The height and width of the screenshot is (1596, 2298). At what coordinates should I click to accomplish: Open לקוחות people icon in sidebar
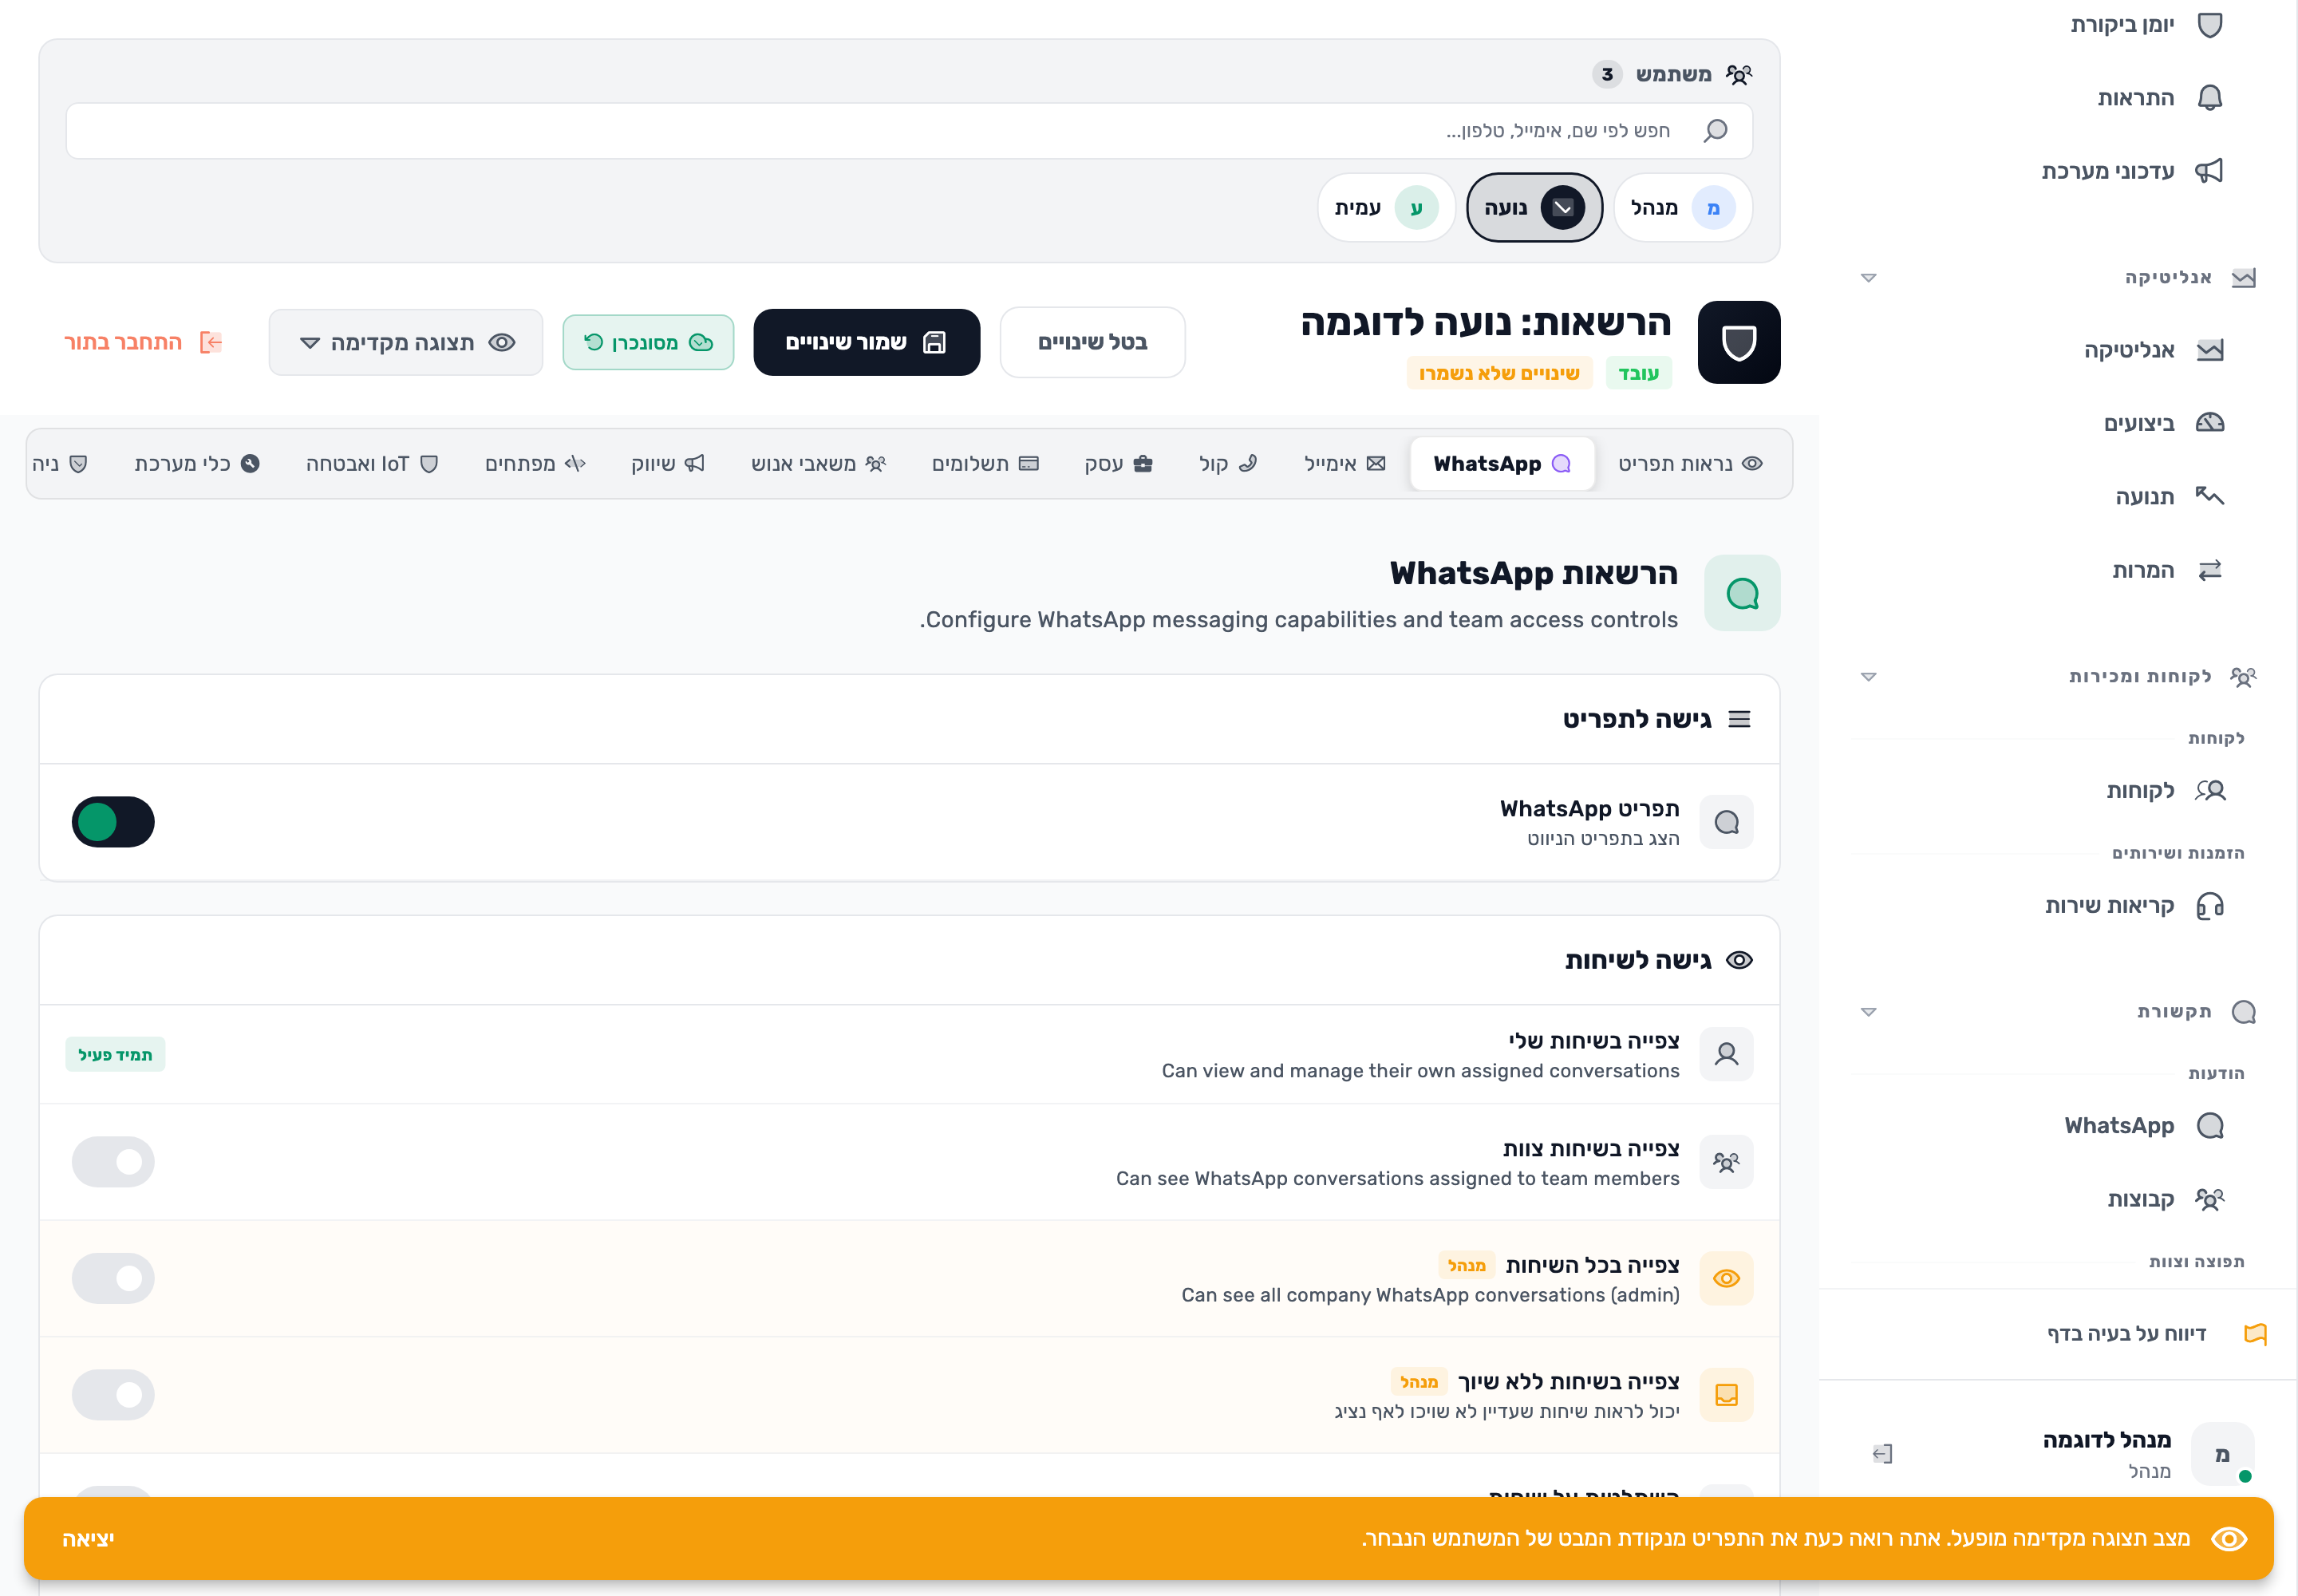tap(2209, 791)
